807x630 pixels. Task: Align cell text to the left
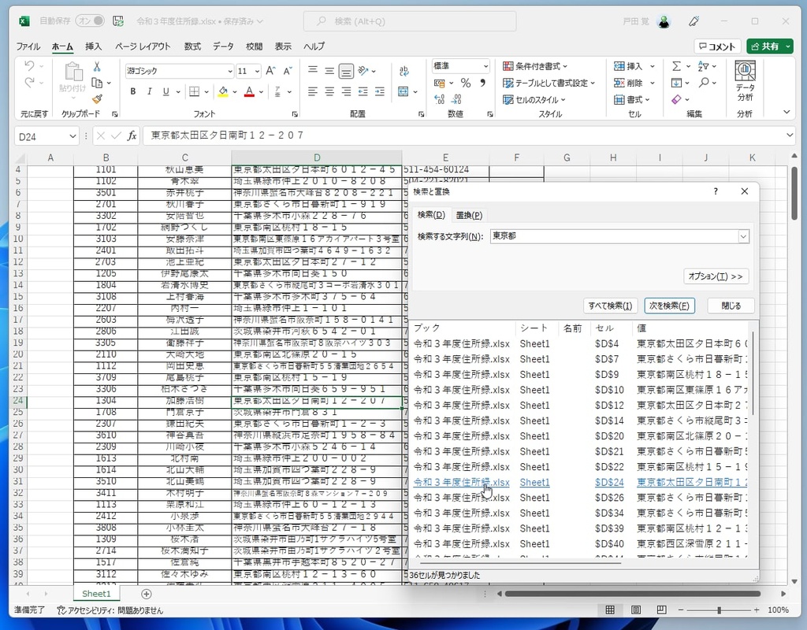[x=312, y=91]
